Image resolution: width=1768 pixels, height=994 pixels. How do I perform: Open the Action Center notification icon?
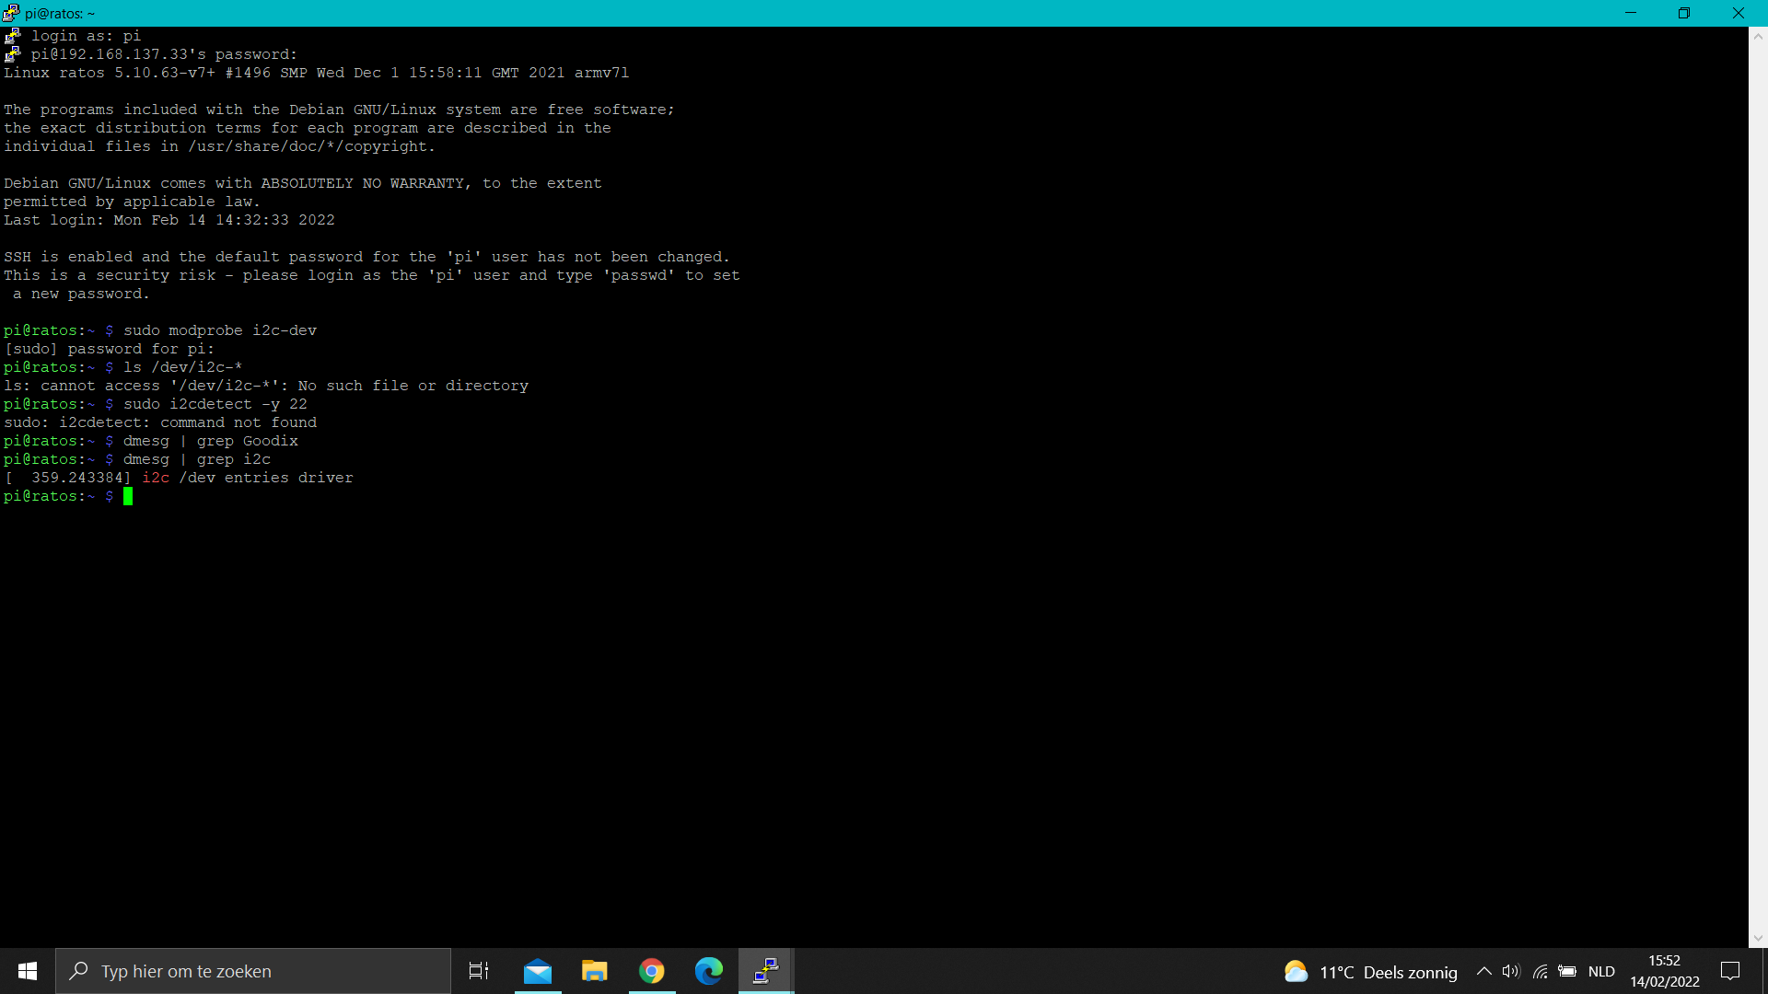click(1730, 971)
